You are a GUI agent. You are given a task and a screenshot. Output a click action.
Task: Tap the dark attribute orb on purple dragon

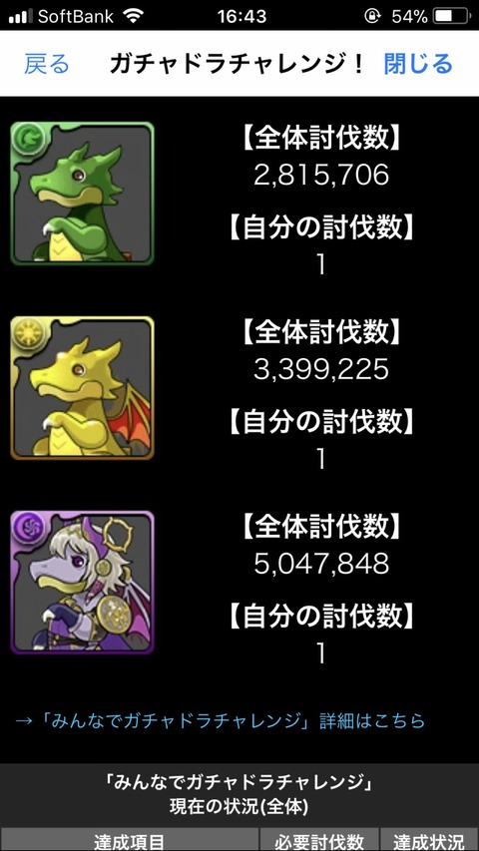[x=26, y=527]
